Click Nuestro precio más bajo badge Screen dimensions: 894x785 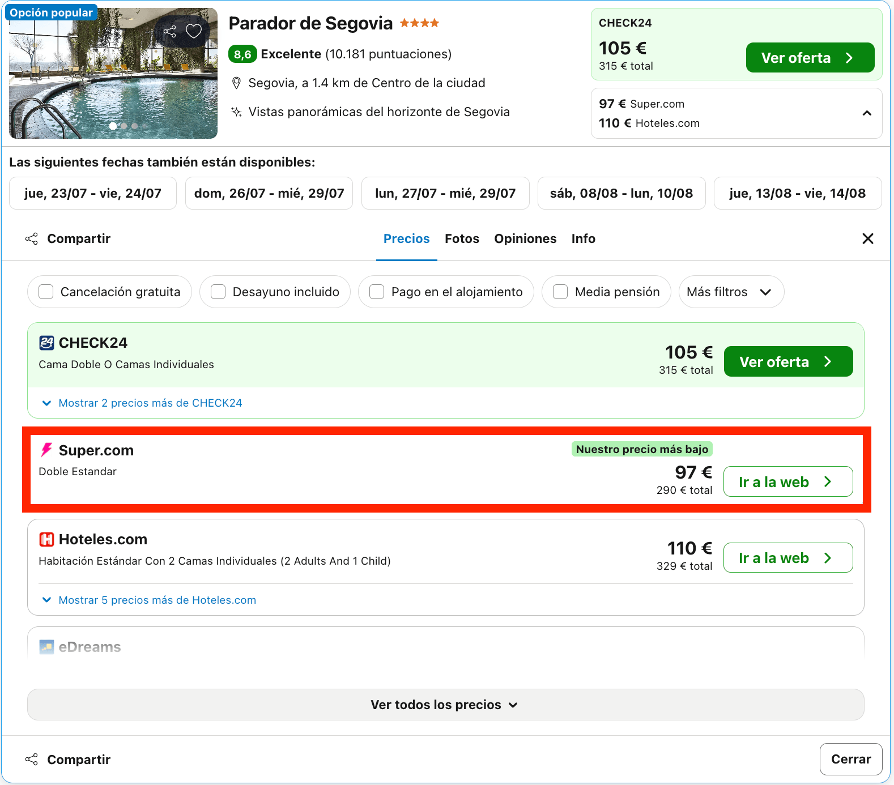tap(642, 449)
